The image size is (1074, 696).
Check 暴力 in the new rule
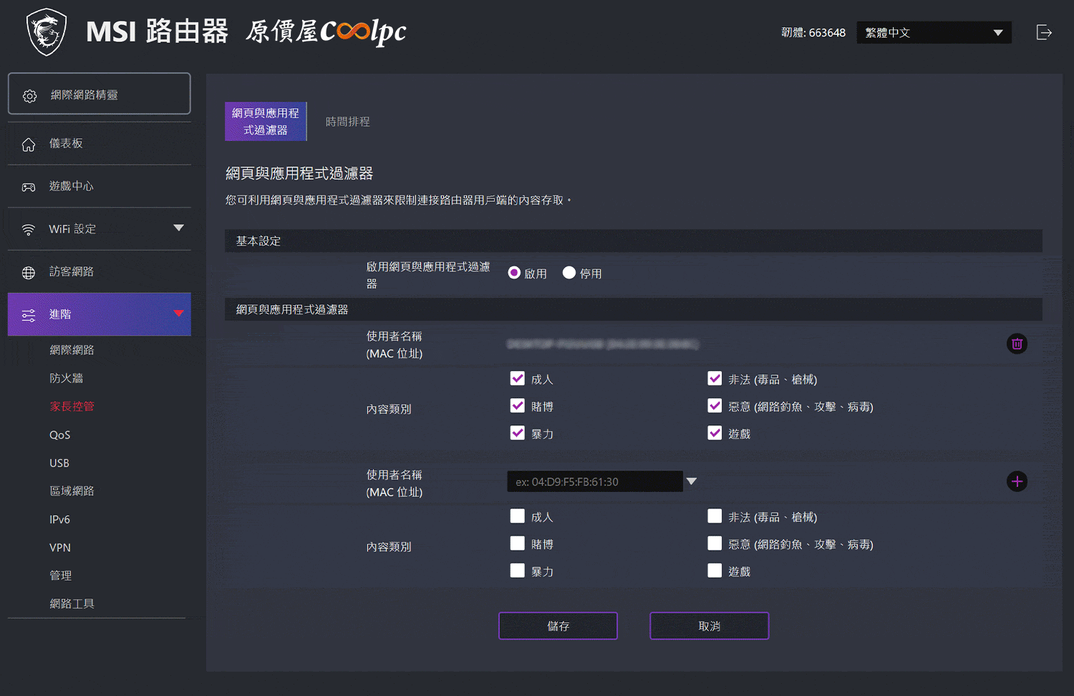click(x=518, y=570)
